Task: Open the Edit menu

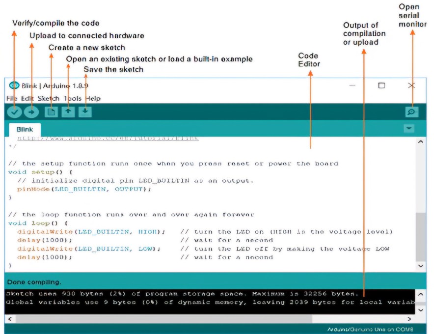Action: pyautogui.click(x=27, y=98)
